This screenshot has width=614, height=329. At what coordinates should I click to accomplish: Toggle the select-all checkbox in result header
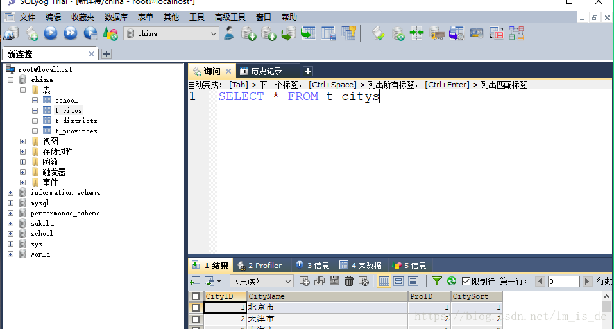click(x=196, y=296)
